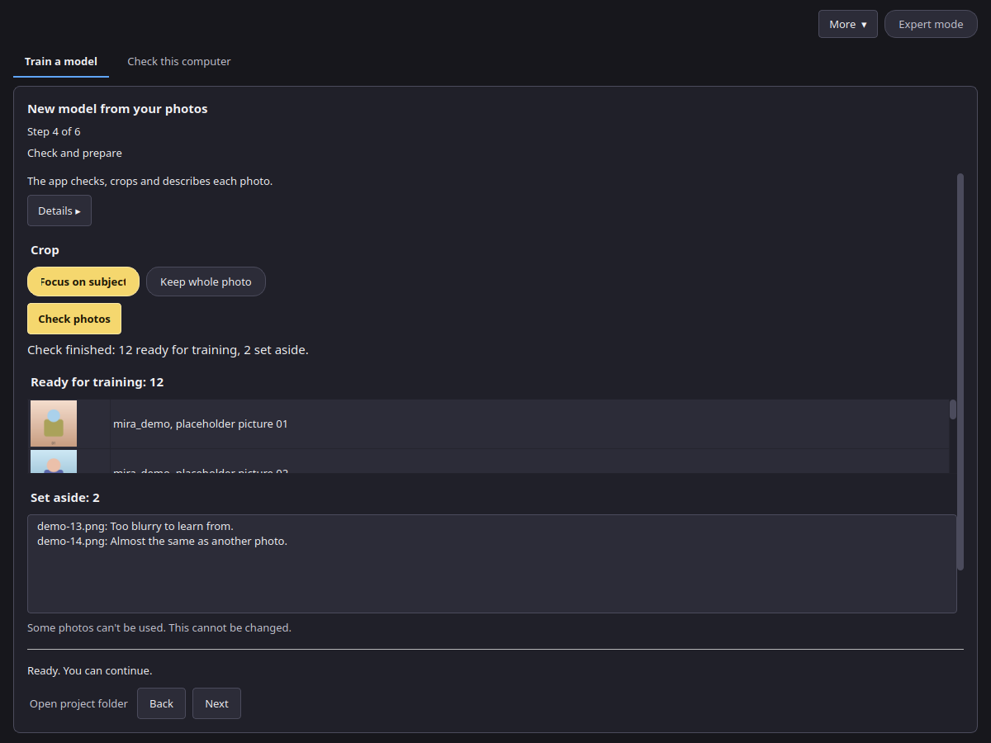Click the Open project folder link
Screen dimensions: 991x743
click(78, 703)
